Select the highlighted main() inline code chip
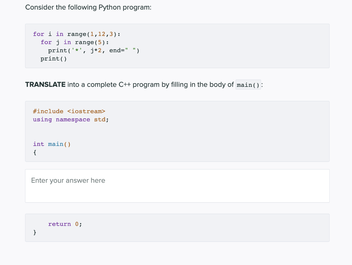The image size is (352, 265). coord(248,85)
